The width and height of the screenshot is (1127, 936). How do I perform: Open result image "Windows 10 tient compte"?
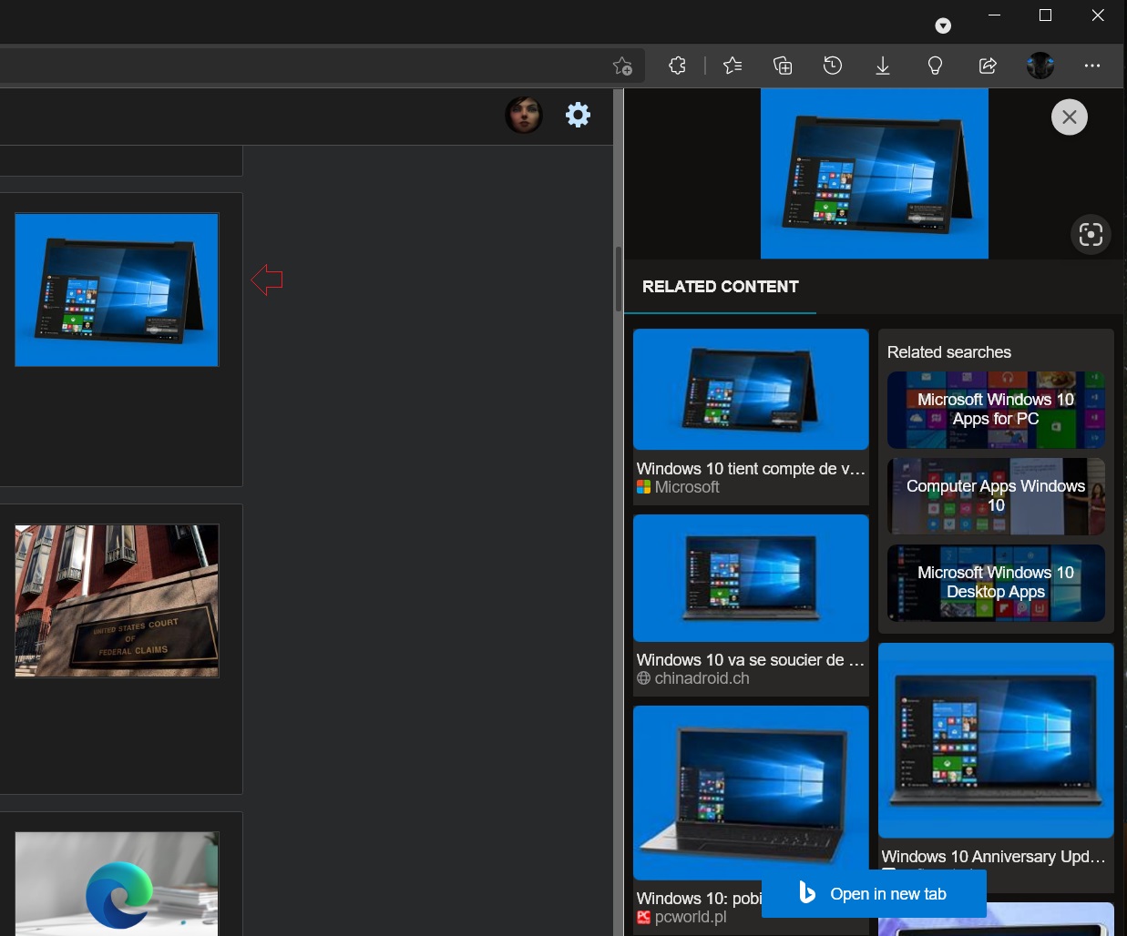pyautogui.click(x=751, y=390)
